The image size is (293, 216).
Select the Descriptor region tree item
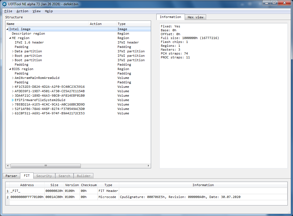pos(28,34)
